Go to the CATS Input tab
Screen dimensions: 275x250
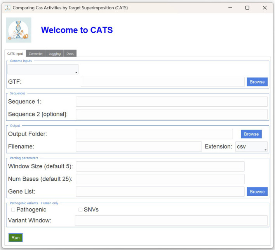pos(15,54)
